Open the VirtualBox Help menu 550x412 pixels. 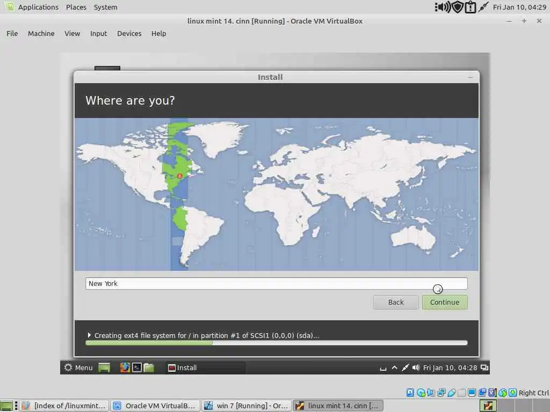coord(158,34)
